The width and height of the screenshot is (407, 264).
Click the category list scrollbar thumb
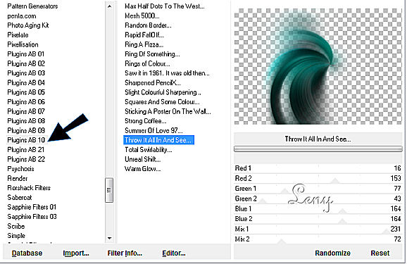(x=109, y=190)
